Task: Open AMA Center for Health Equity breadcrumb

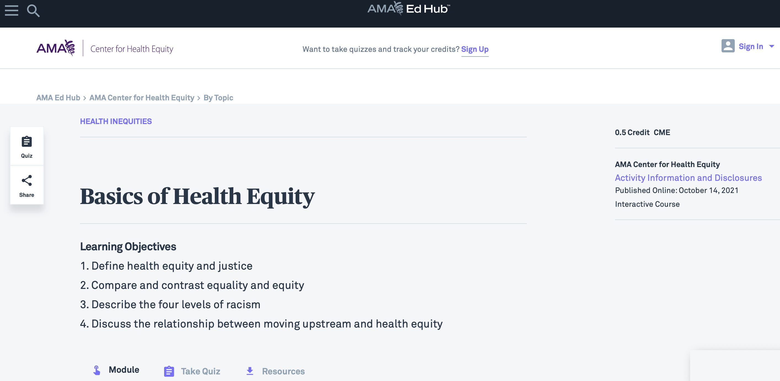Action: coord(142,97)
